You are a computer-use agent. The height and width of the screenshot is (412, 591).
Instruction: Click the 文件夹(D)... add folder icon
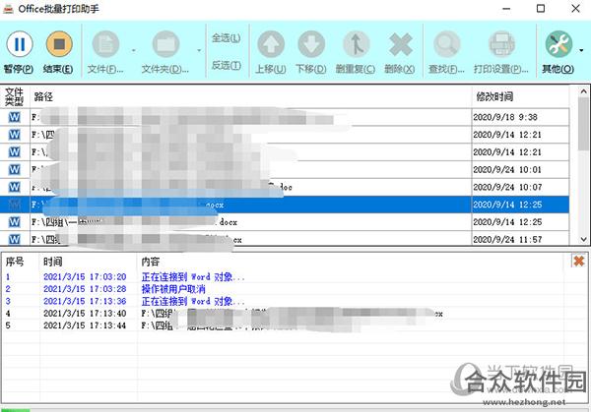click(x=165, y=44)
